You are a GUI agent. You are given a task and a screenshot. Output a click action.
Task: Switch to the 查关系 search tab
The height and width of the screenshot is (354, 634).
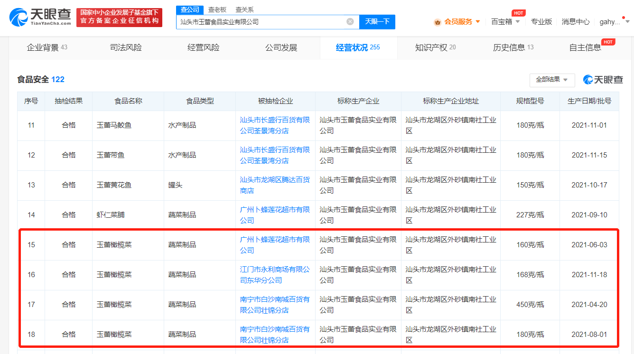click(244, 9)
